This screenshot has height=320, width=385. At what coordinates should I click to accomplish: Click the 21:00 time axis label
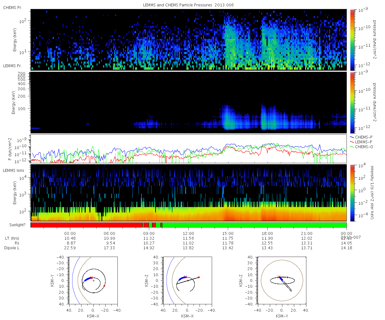point(307,233)
